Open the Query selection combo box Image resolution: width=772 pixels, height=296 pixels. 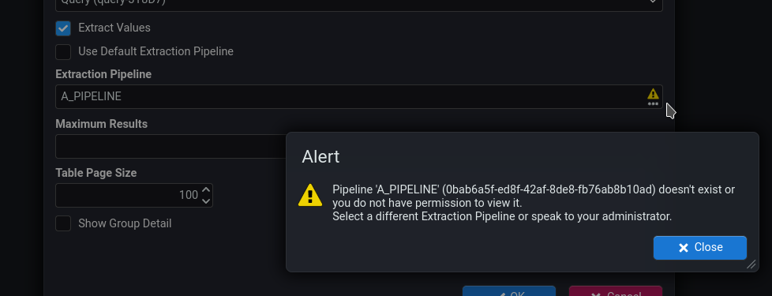(x=359, y=4)
